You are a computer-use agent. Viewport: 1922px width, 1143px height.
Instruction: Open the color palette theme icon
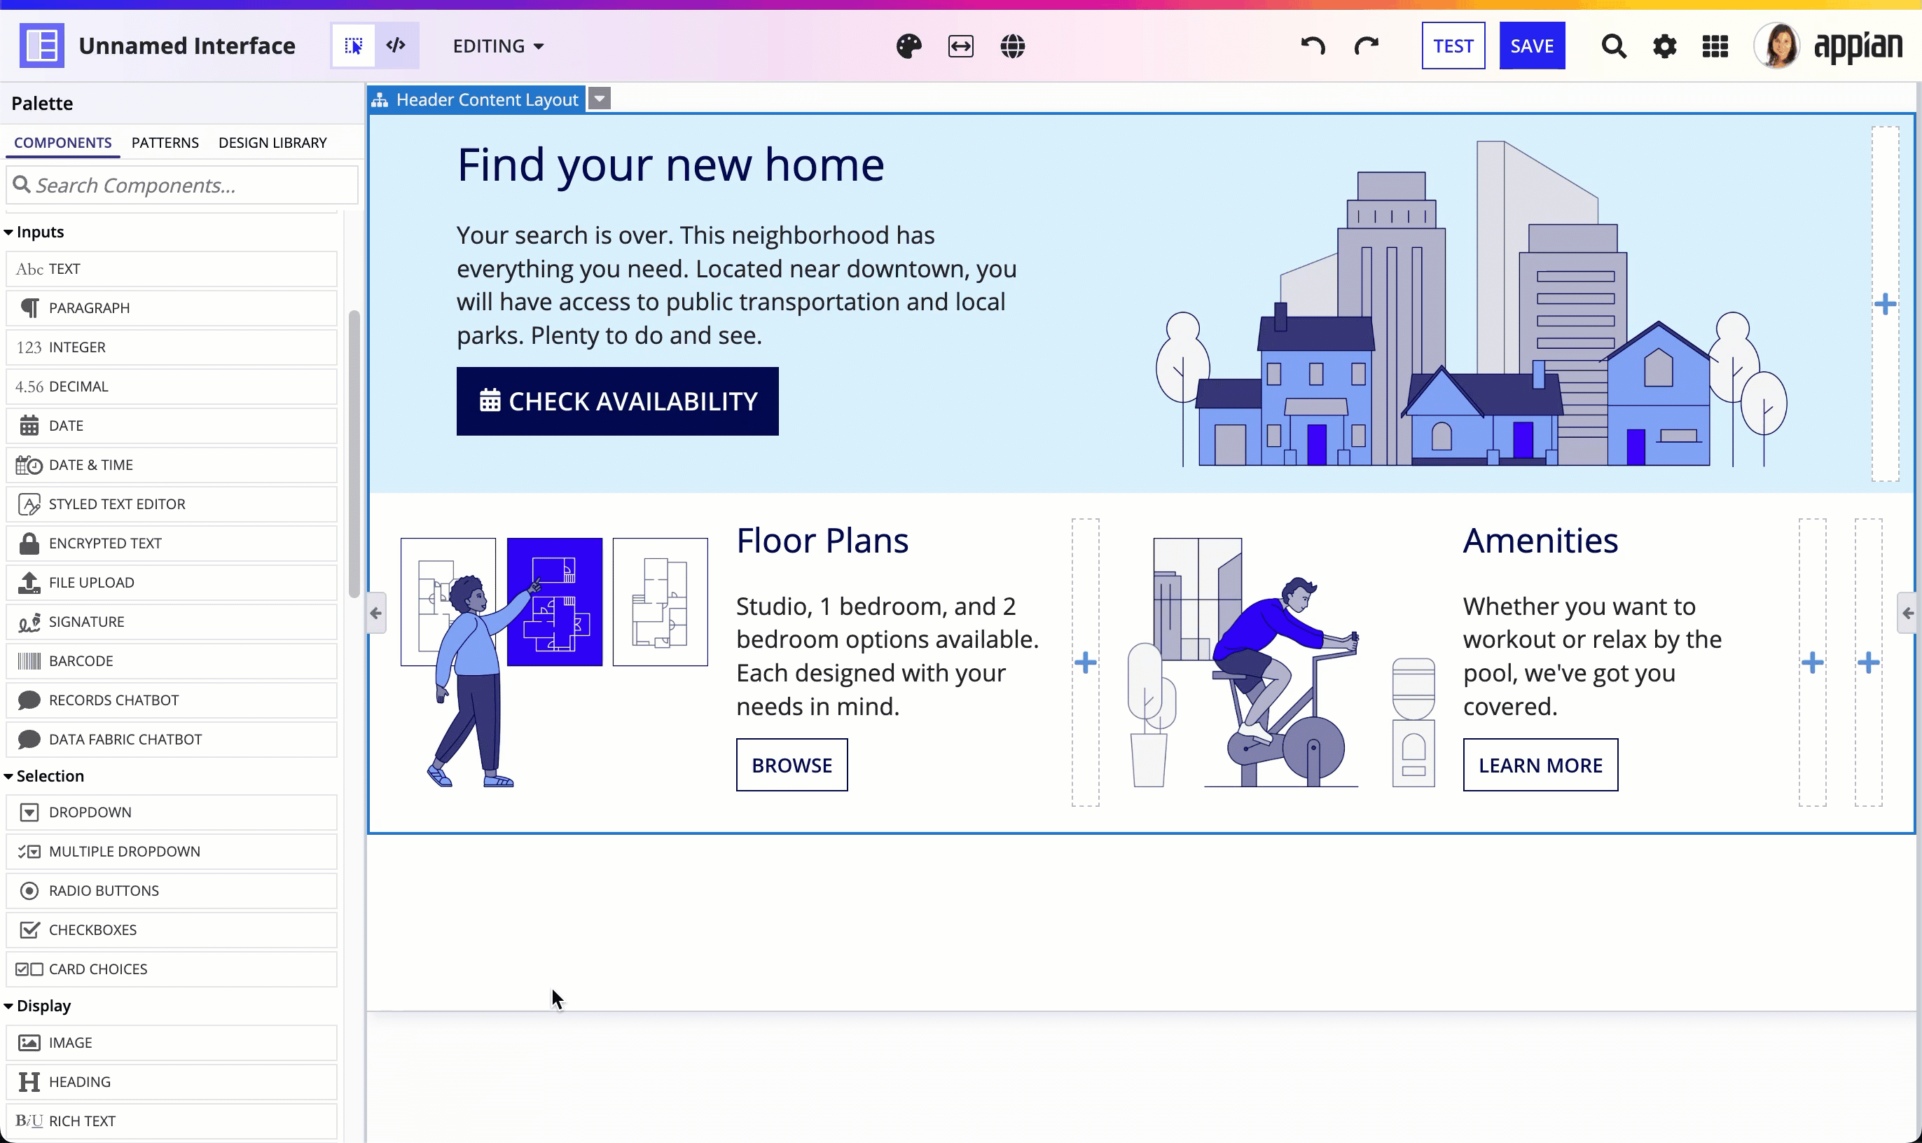(x=909, y=46)
